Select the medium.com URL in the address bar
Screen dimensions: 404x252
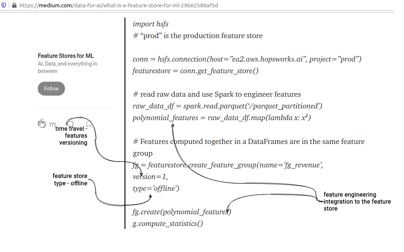[119, 5]
